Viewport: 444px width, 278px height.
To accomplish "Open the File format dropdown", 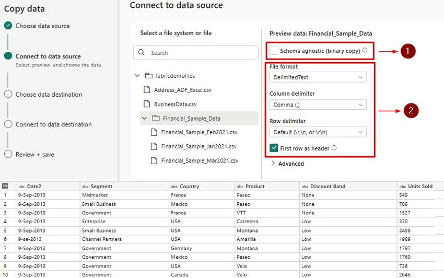I will pos(318,77).
